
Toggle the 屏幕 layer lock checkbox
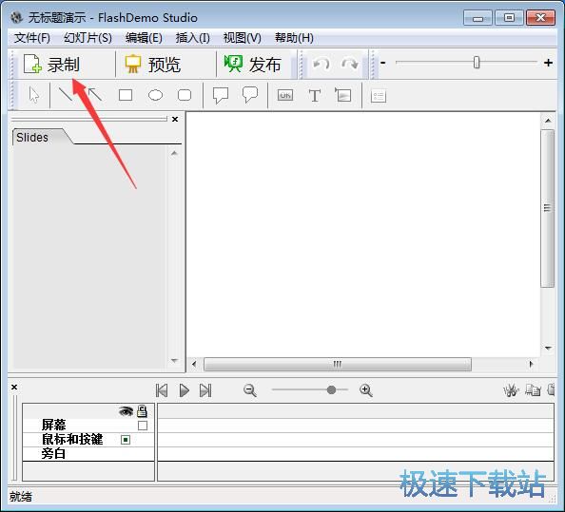tap(143, 426)
